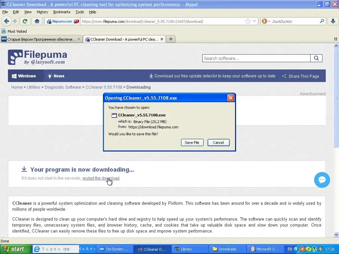
Task: Close the CCleaner Download tab
Action: point(162,39)
